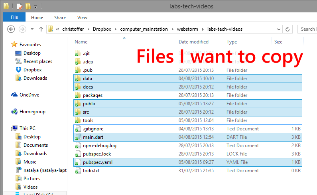Viewport: 317px width, 195px height.
Task: Click webstorm in the breadcrumb path
Action: [187, 29]
